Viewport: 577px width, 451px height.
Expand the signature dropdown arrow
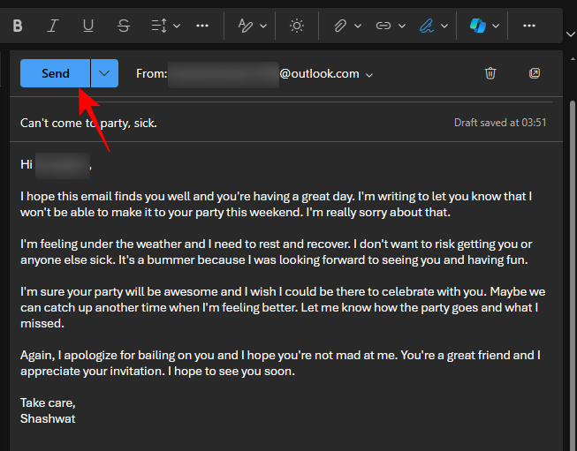[444, 26]
